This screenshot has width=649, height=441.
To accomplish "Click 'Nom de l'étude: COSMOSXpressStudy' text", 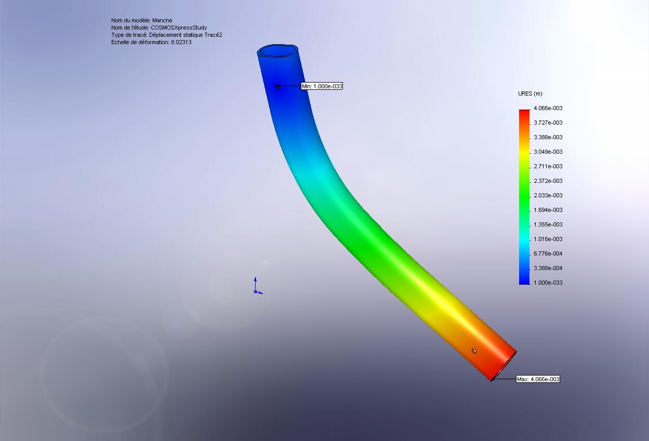I will point(159,28).
